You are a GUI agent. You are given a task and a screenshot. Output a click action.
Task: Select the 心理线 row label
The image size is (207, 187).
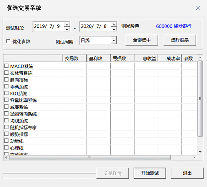[x=17, y=148]
